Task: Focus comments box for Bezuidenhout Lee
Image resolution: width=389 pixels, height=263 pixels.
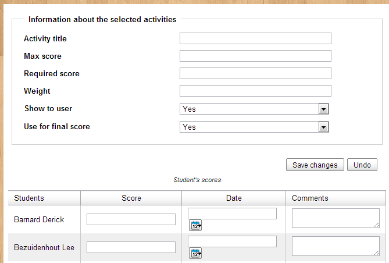Action: click(x=336, y=246)
